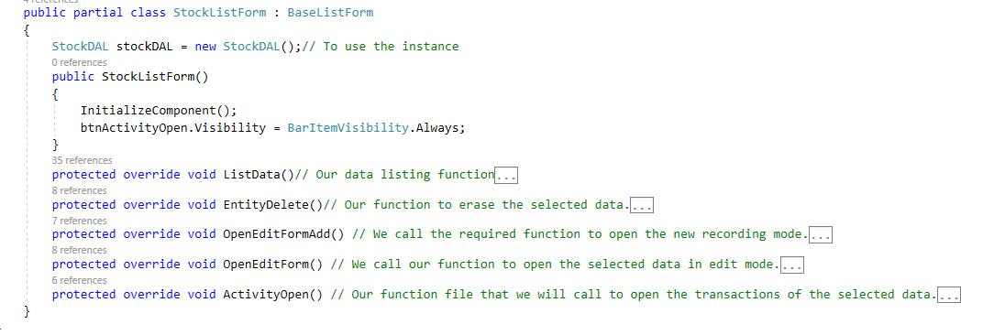Open 0 references link above constructor
Screen dimensions: 1005x335
coord(80,62)
